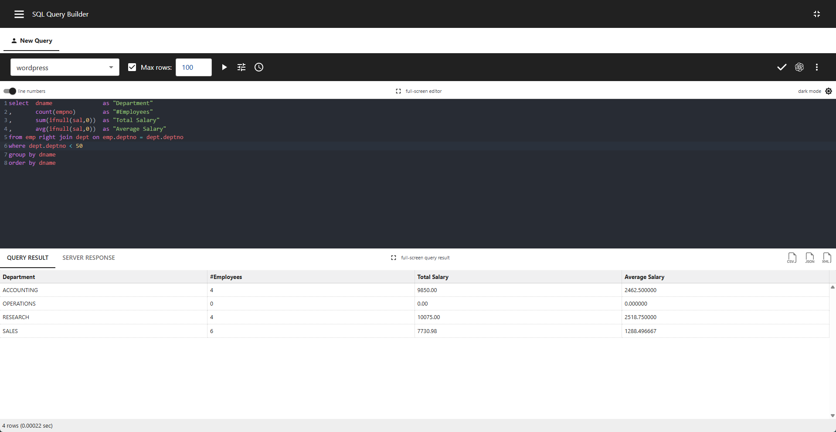
Task: Toggle compact view icon in the top-right corner
Action: pos(817,14)
